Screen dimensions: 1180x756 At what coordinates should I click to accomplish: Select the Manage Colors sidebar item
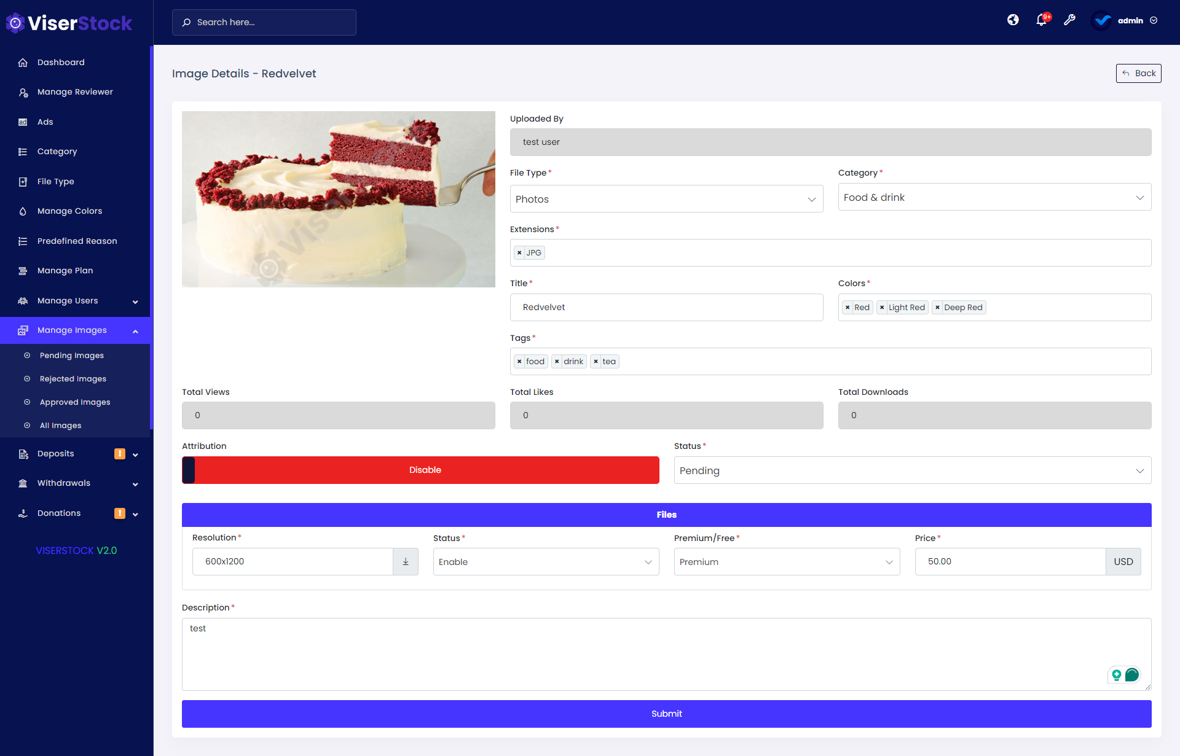(69, 211)
